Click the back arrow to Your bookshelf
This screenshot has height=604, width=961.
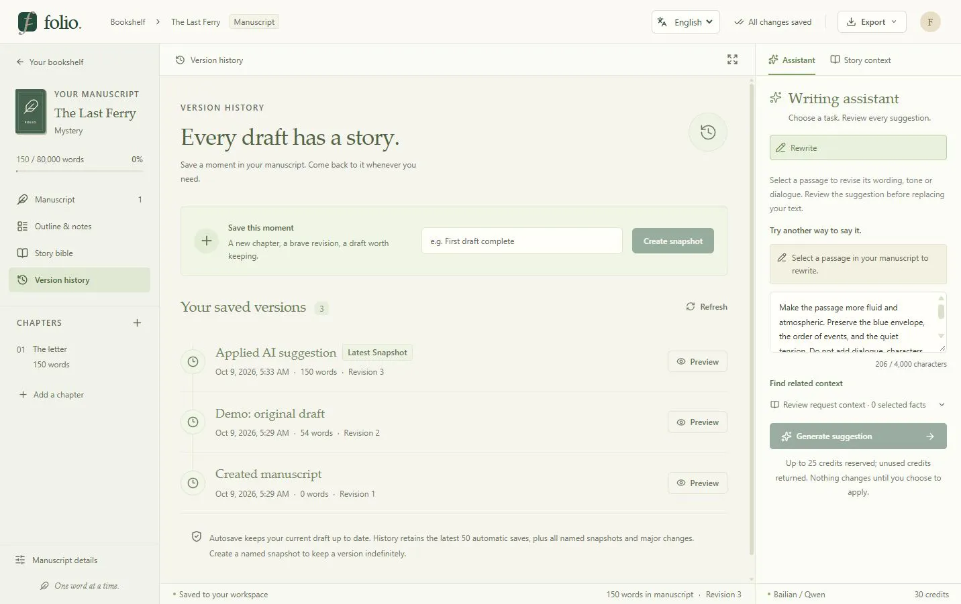[x=20, y=62]
